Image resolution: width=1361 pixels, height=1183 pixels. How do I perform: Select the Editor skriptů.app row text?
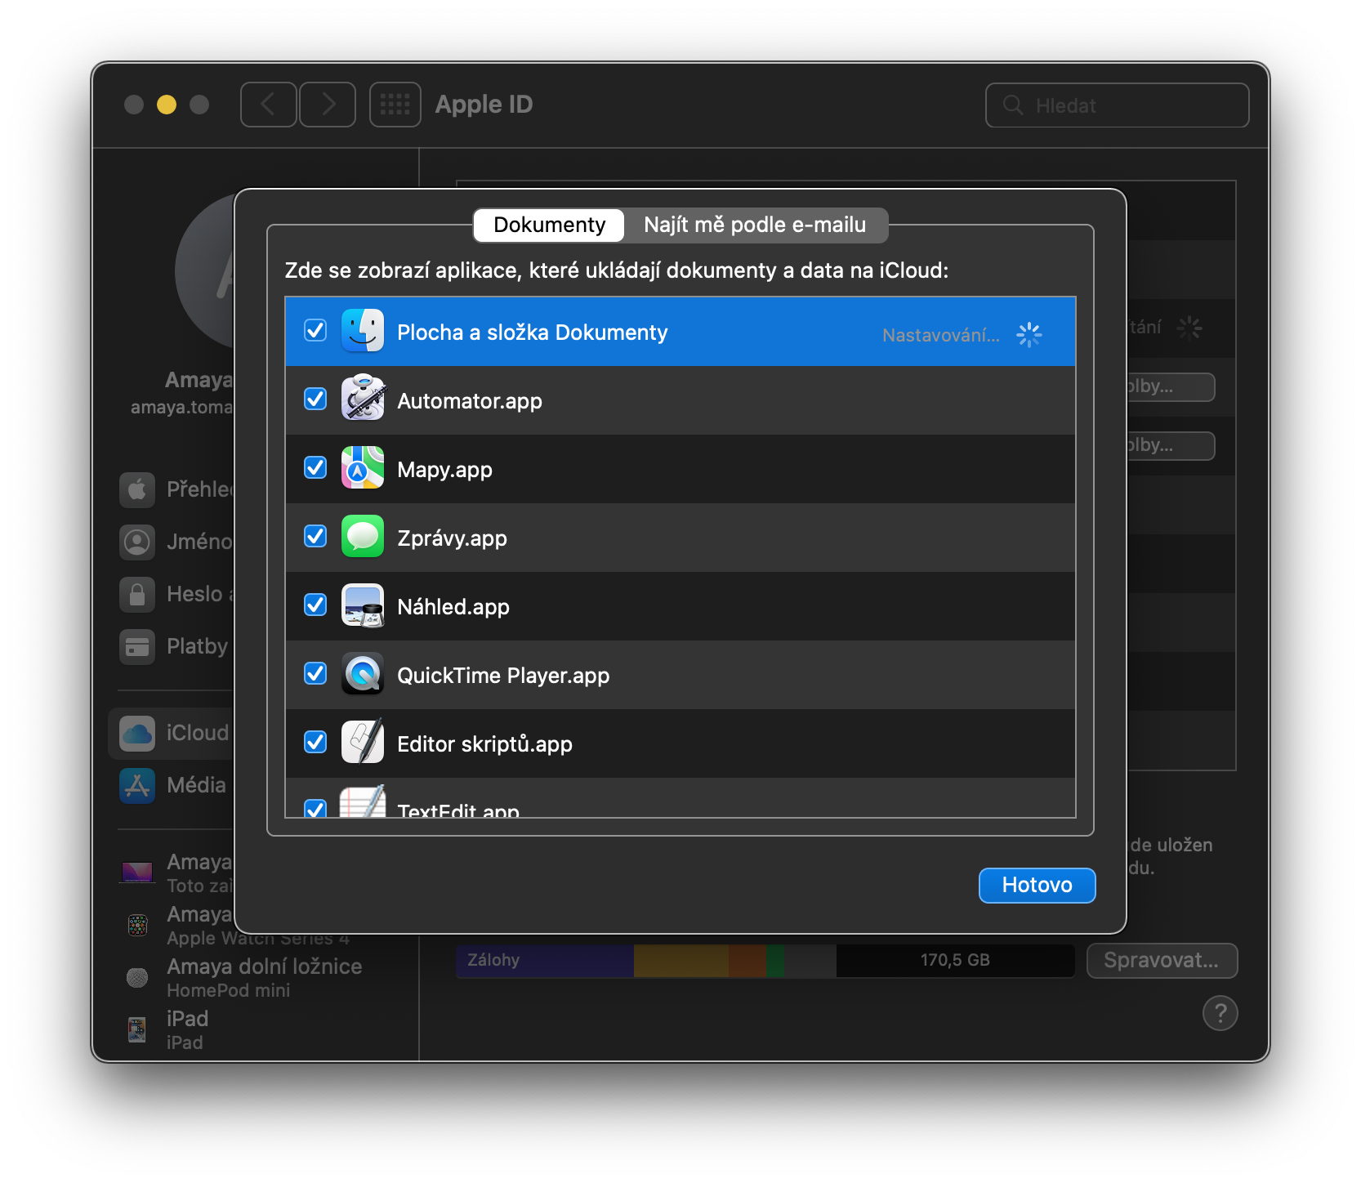click(484, 744)
